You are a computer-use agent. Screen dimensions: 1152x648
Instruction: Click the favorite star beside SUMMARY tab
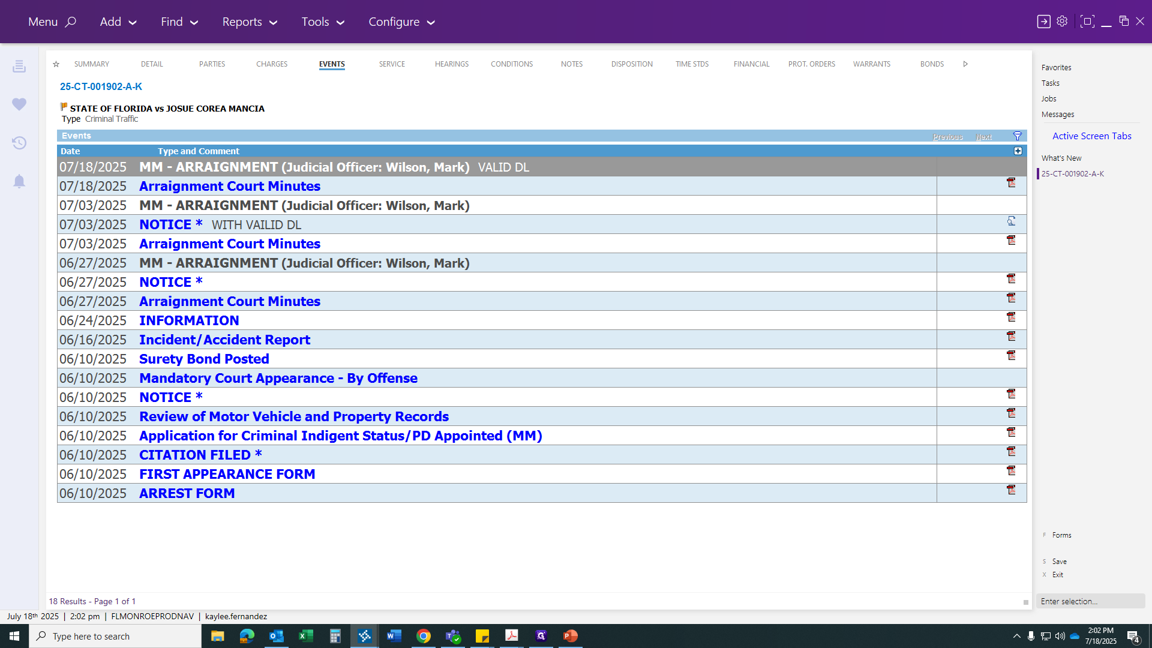[x=56, y=64]
